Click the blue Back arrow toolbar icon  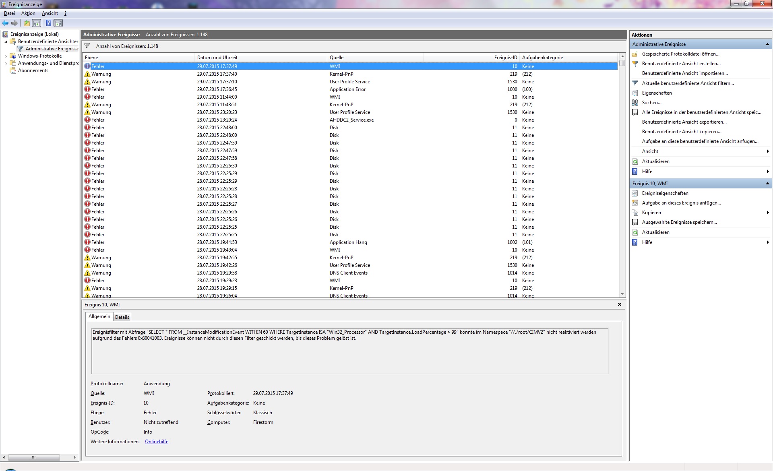coord(5,23)
